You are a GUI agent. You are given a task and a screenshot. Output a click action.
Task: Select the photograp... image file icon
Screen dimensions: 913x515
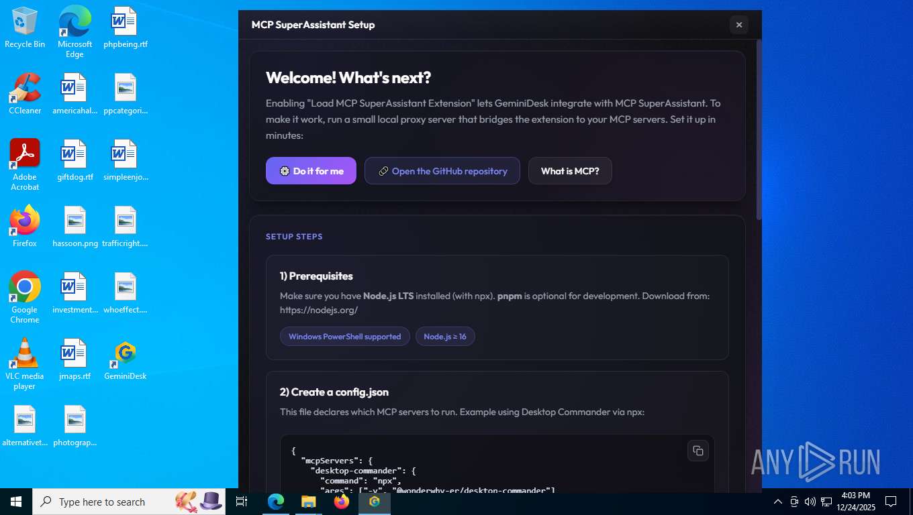(75, 426)
